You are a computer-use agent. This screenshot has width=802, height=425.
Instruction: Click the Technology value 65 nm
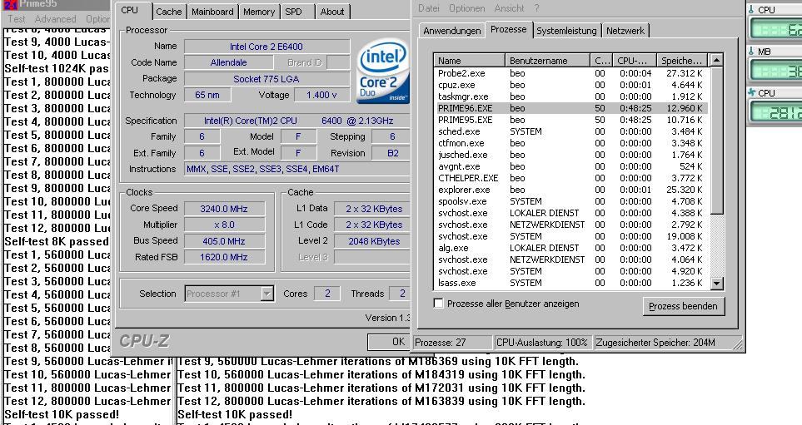(207, 95)
